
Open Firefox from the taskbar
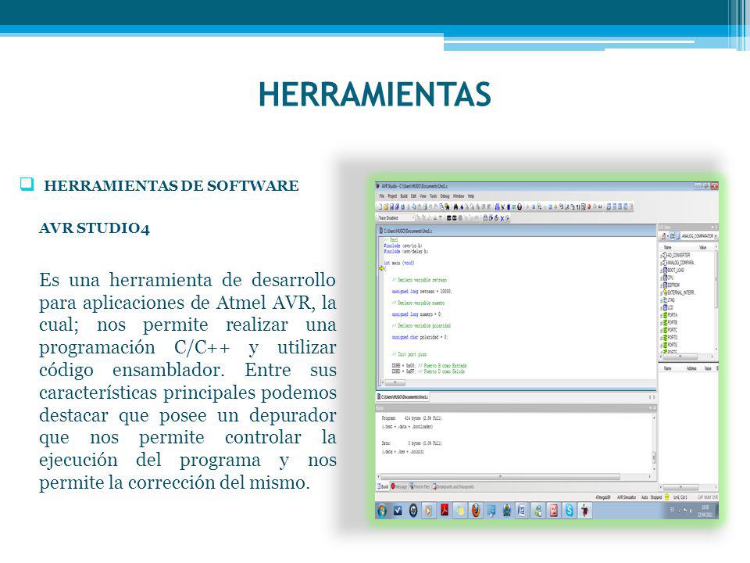tap(476, 511)
